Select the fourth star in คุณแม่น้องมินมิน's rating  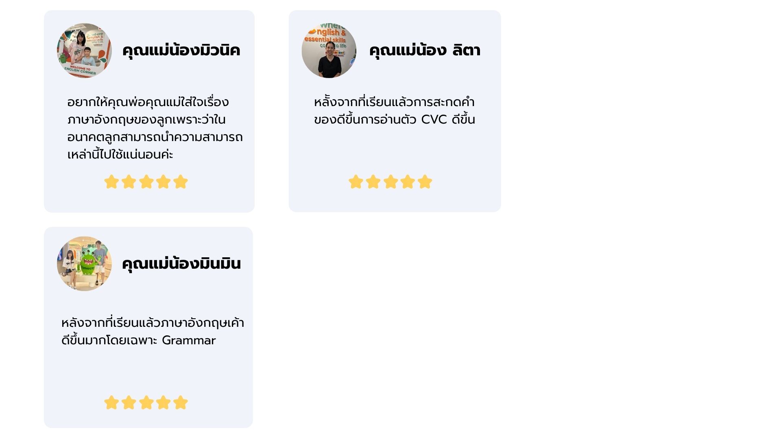(x=163, y=402)
